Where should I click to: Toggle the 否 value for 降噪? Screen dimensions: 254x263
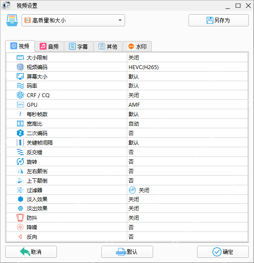coord(187,227)
